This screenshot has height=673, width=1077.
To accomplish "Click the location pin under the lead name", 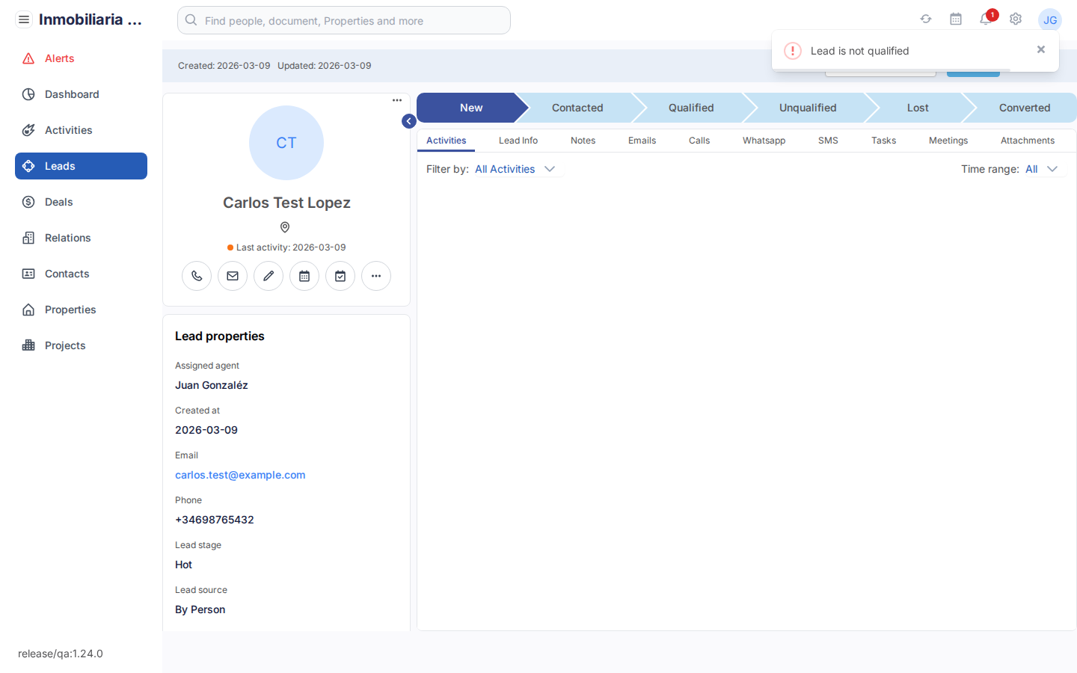I will coord(285,227).
